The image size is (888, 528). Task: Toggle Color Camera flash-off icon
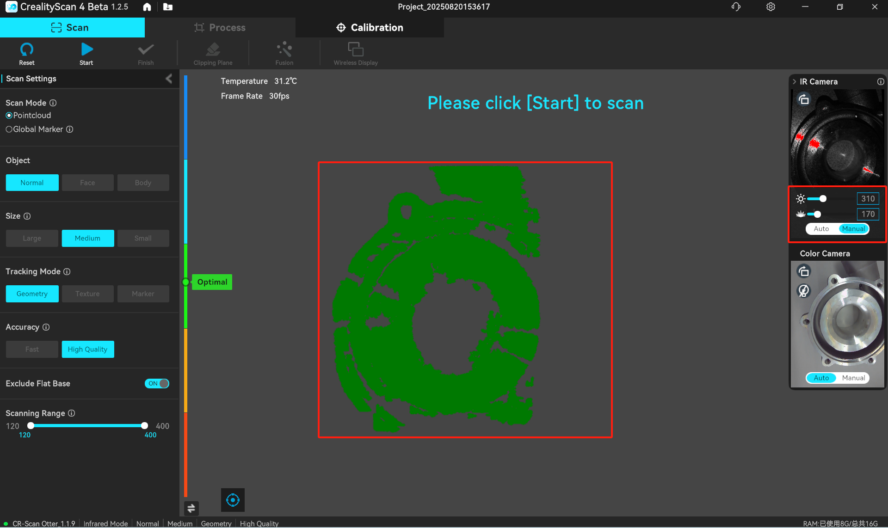tap(804, 291)
